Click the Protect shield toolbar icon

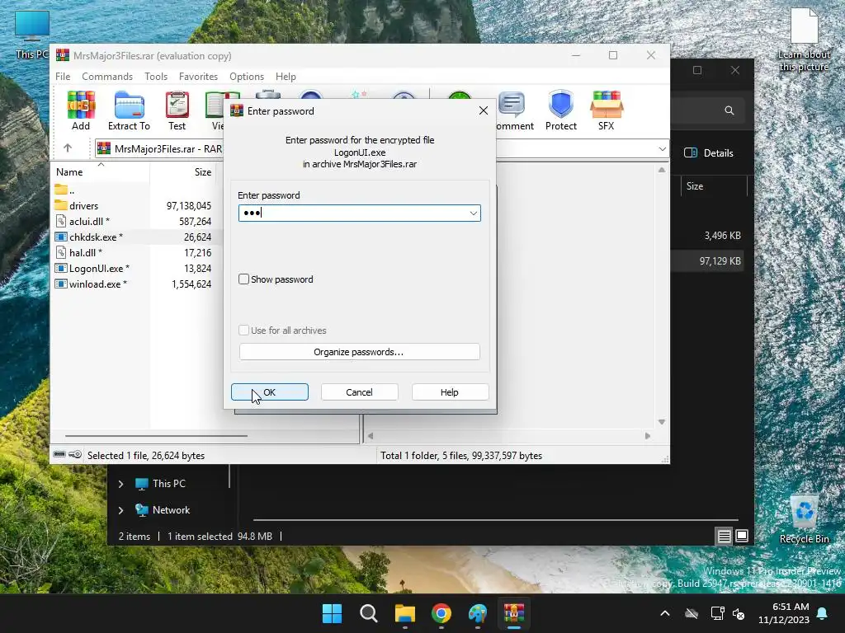[560, 110]
